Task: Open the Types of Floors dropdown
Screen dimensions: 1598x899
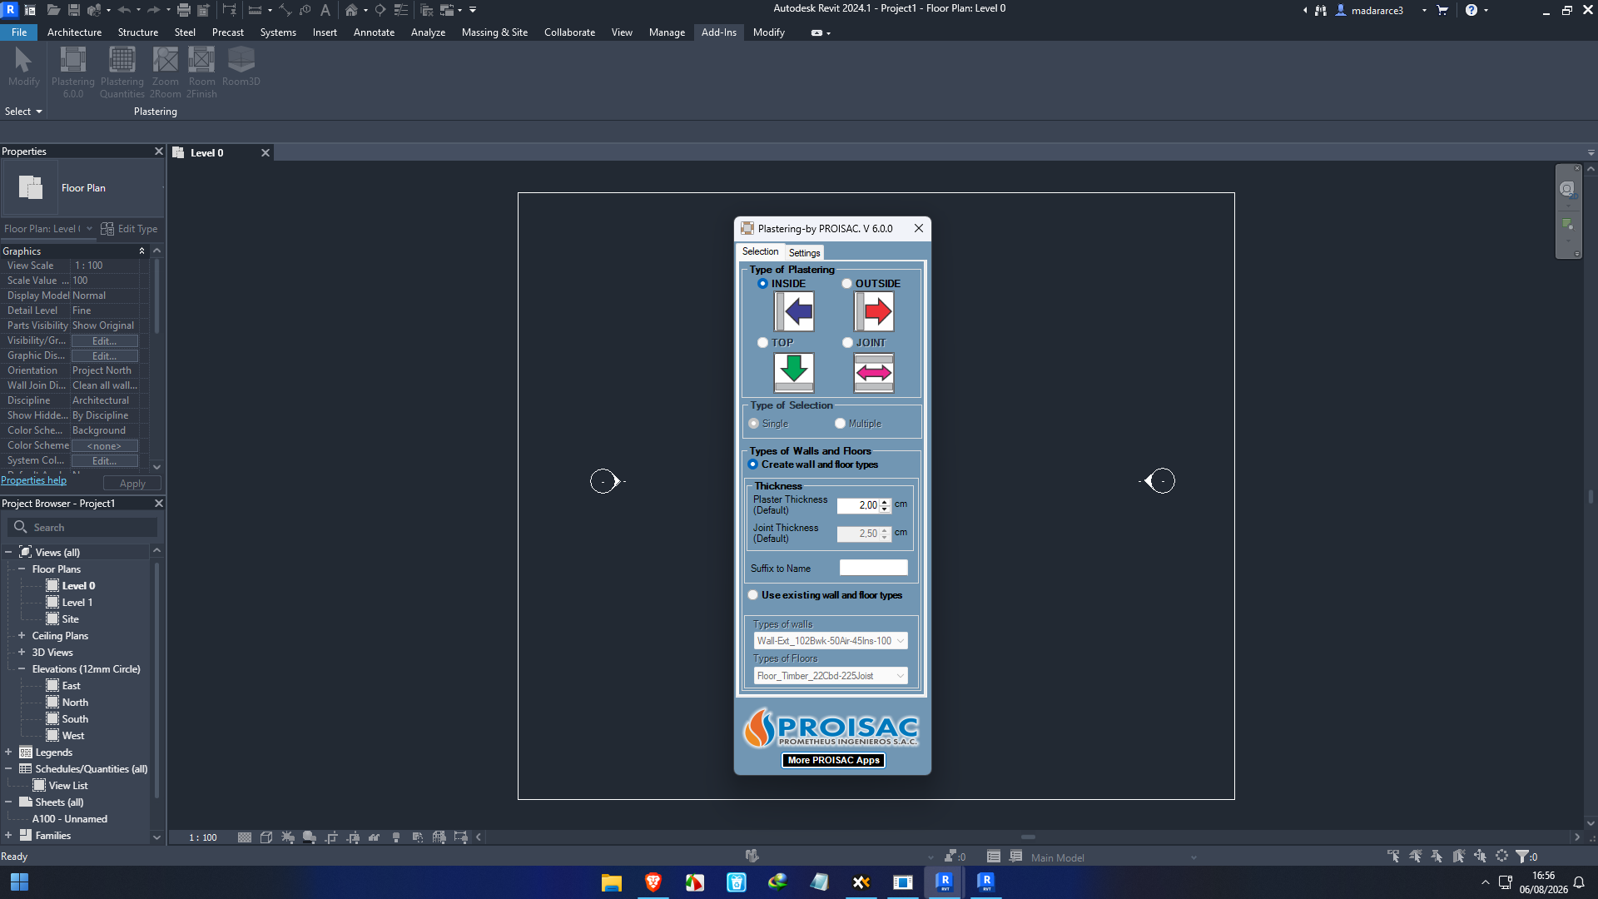Action: pos(831,676)
